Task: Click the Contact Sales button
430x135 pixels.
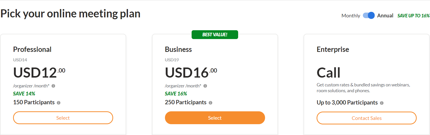Action: tap(366, 118)
